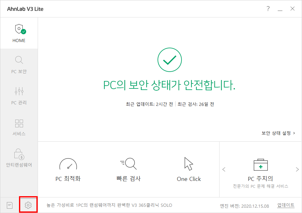Click the 최근 검사: 26일 전 text
302x213 pixels.
(196, 104)
